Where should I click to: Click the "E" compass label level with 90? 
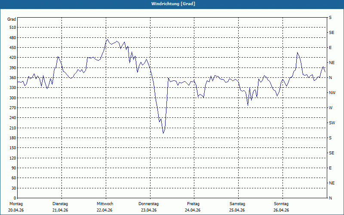[330, 168]
